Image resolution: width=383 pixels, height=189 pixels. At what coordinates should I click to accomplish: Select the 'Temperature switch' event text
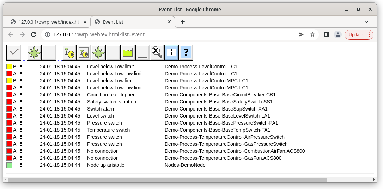click(x=109, y=130)
